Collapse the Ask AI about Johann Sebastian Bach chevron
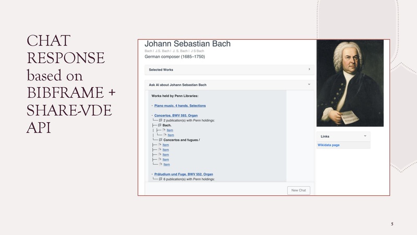The width and height of the screenshot is (417, 235). pos(309,85)
